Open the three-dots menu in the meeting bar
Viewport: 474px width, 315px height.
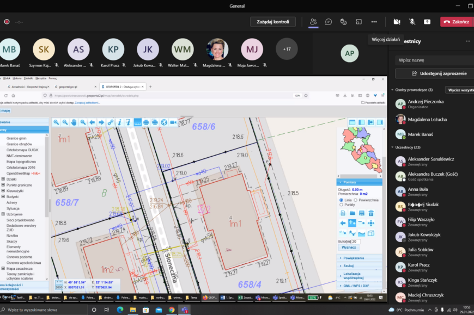point(374,22)
